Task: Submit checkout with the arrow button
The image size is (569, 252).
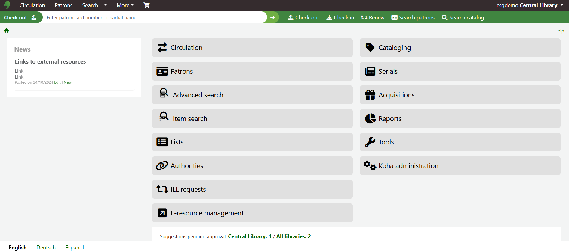Action: (272, 17)
